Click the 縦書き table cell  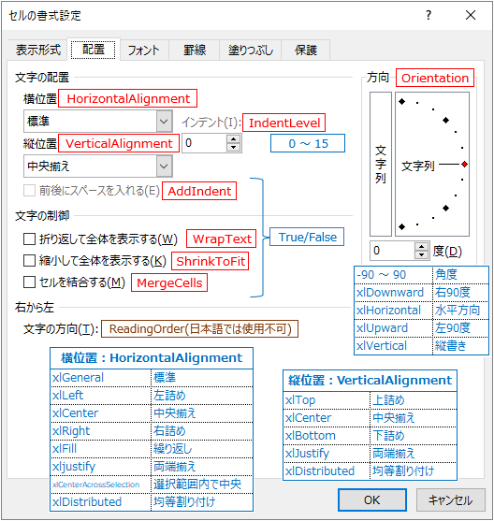pos(460,346)
